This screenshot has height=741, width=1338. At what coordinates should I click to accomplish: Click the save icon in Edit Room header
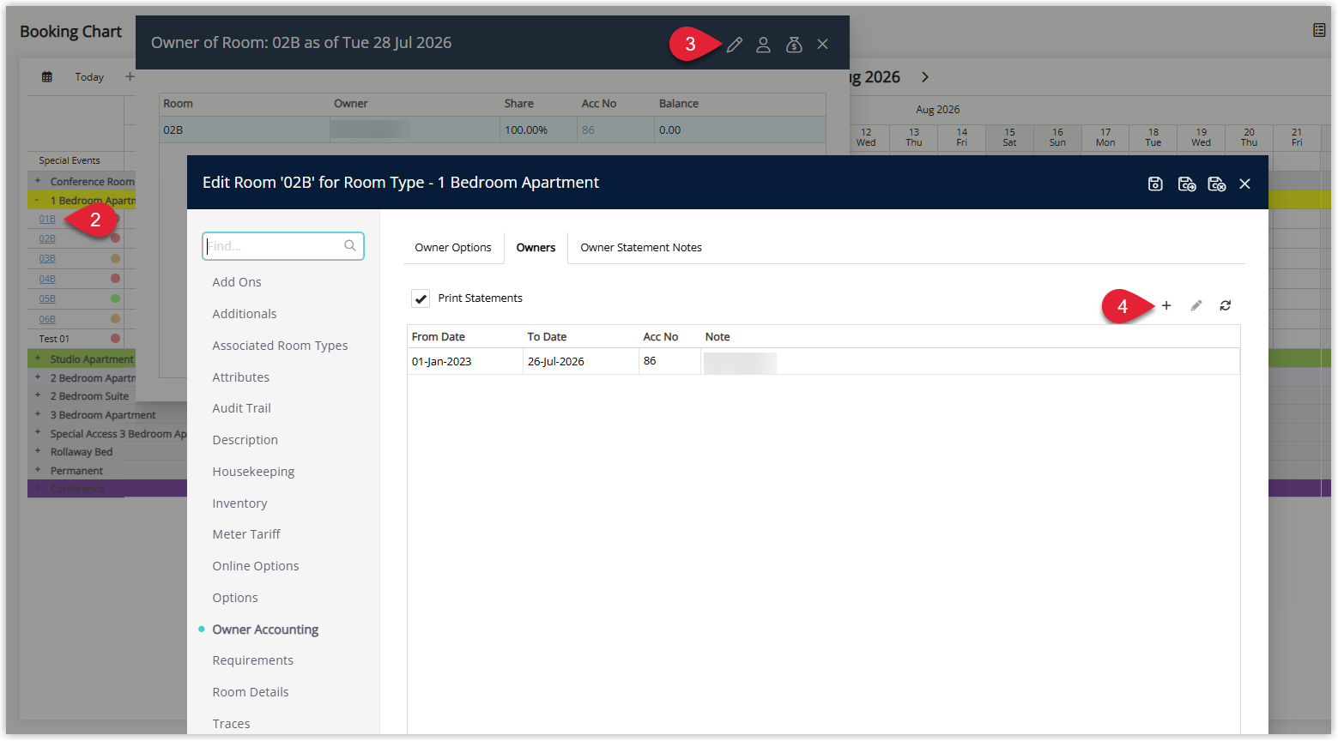(1155, 184)
